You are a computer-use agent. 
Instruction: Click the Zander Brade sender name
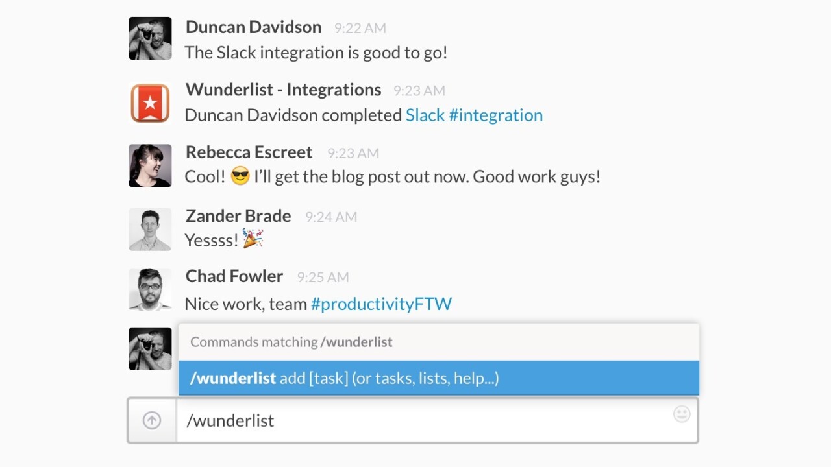pos(238,215)
